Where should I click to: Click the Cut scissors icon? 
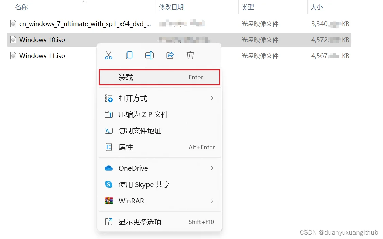[109, 55]
